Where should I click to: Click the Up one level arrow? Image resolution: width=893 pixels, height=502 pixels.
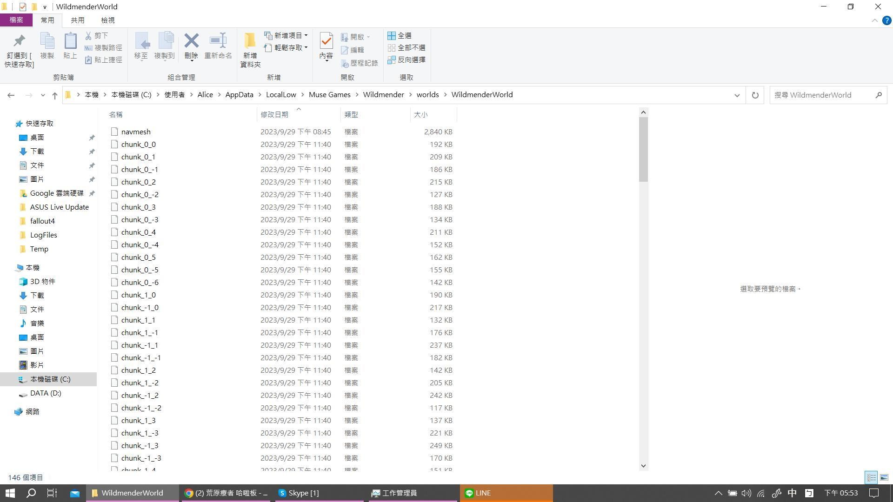(x=55, y=95)
